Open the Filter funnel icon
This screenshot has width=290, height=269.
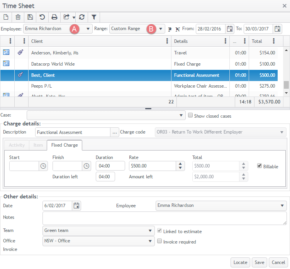pos(94,17)
